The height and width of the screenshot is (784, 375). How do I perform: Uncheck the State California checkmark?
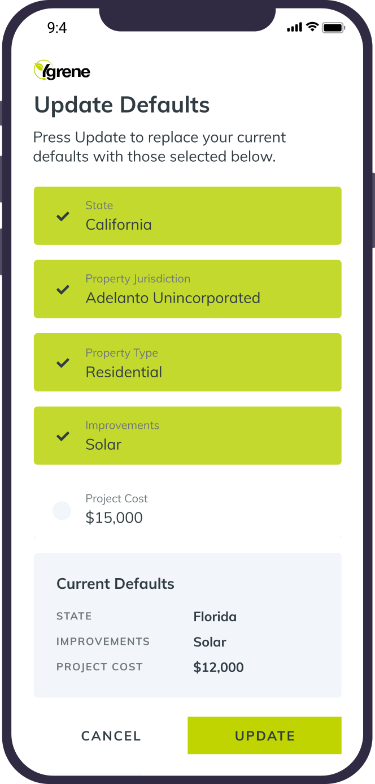point(63,216)
